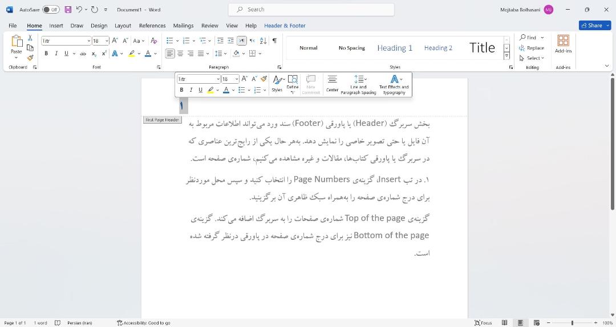The image size is (616, 327).
Task: Click the ribbon Align Right icon
Action: point(191,54)
